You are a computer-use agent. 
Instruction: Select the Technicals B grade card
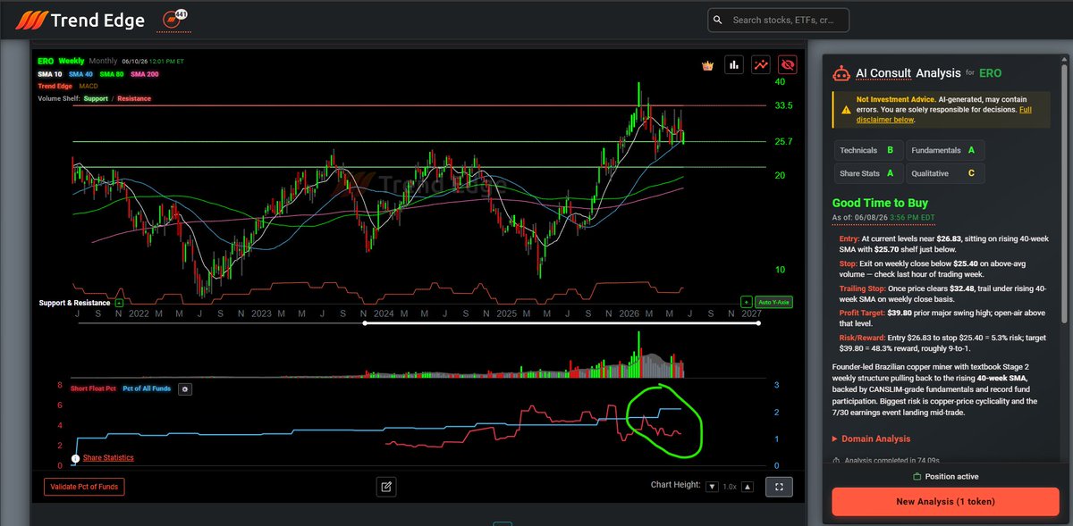(x=867, y=150)
